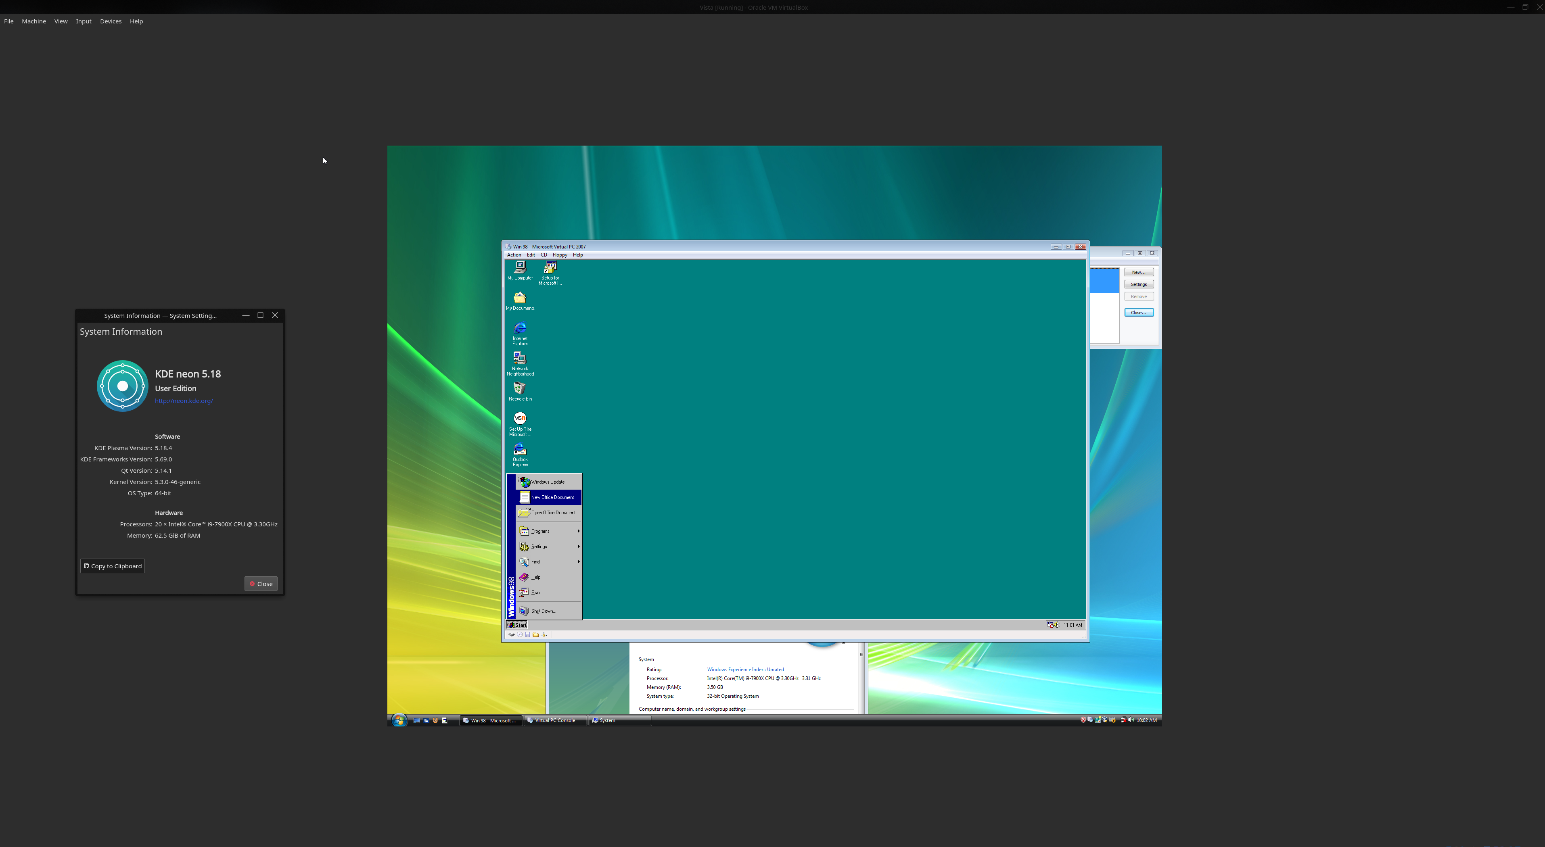Screen dimensions: 1545x847
Task: Click Virtual PC floppy disk status icon
Action: point(528,634)
